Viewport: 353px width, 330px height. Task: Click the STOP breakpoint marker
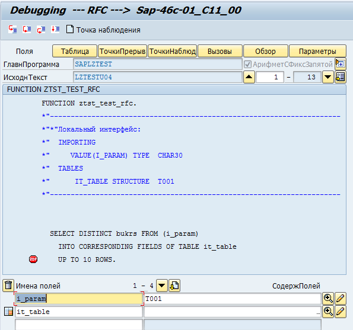coord(33,259)
